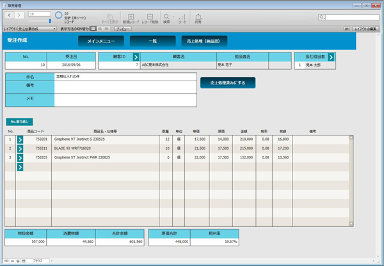This screenshot has height=266, width=384.
Task: Click the 顧客ID lookup arrow icon
Action: pos(136,57)
